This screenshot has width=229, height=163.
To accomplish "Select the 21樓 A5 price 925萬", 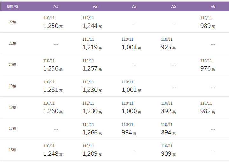I will tap(168, 47).
